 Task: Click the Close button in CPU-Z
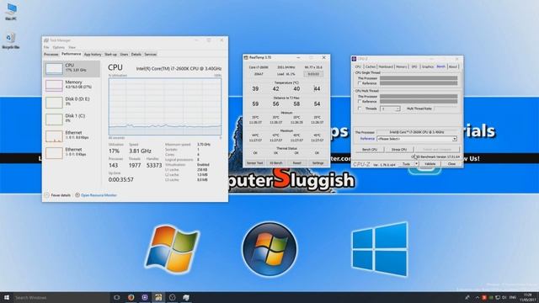[x=451, y=164]
